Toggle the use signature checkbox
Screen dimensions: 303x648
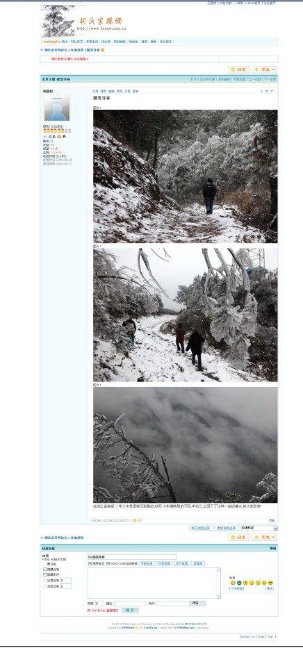90,563
